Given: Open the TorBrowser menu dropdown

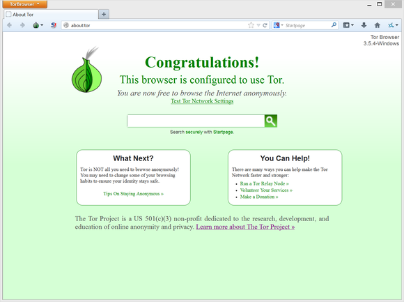Looking at the screenshot, I should coord(25,4).
